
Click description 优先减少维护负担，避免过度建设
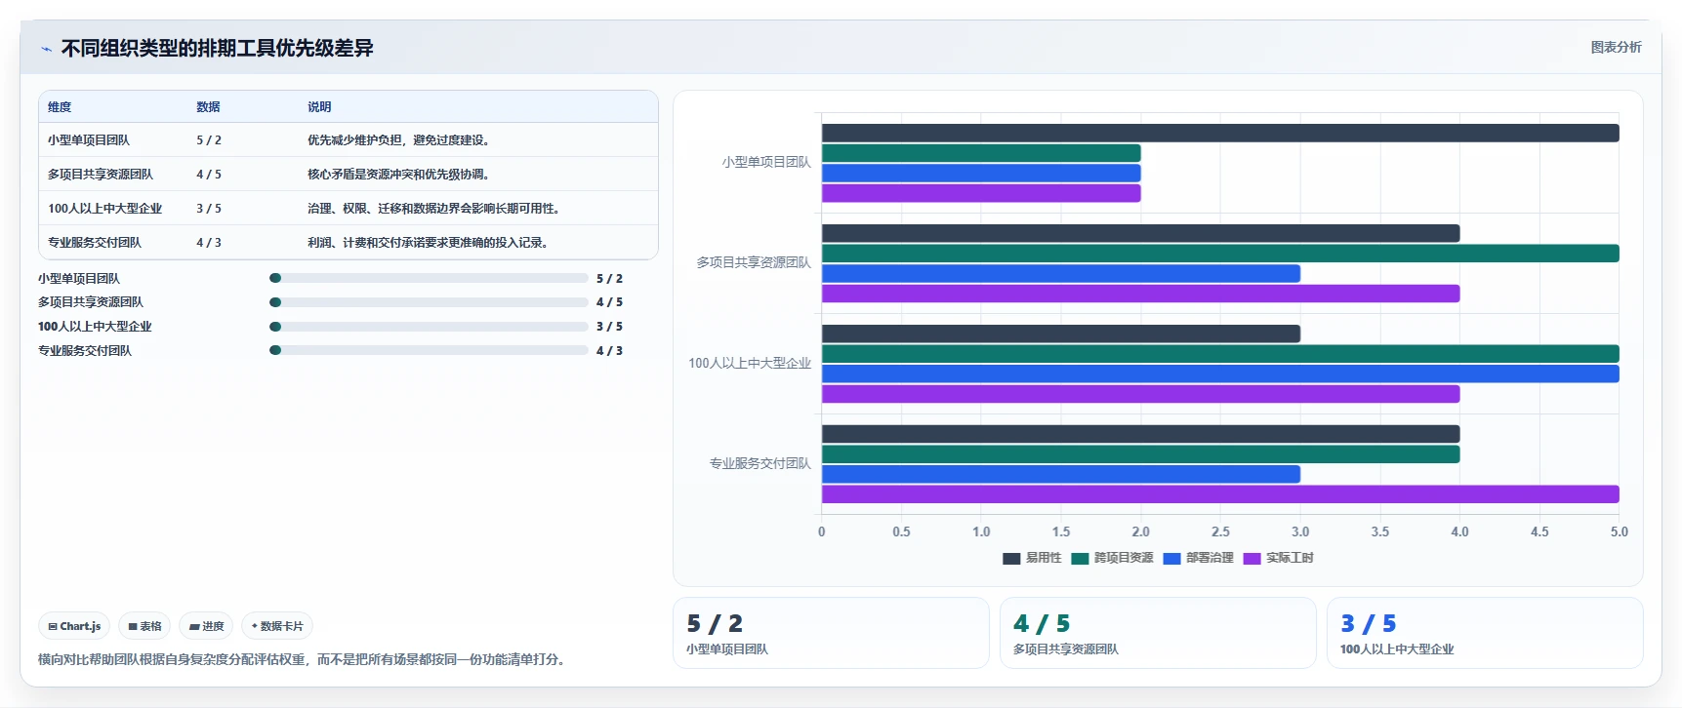point(400,140)
